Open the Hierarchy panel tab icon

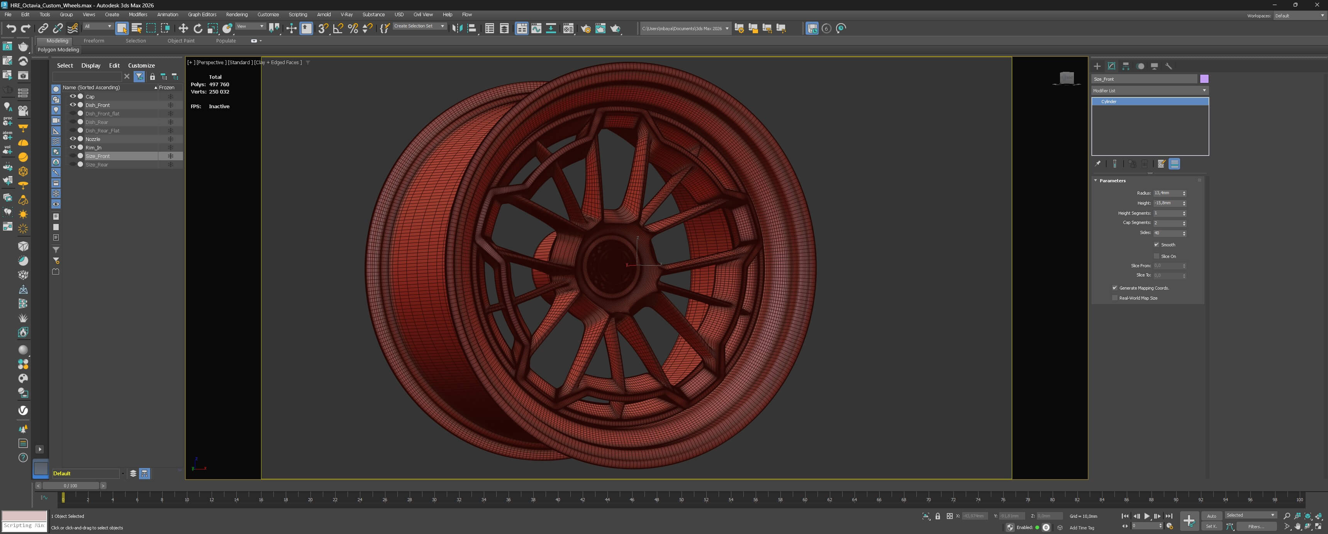pos(1126,66)
